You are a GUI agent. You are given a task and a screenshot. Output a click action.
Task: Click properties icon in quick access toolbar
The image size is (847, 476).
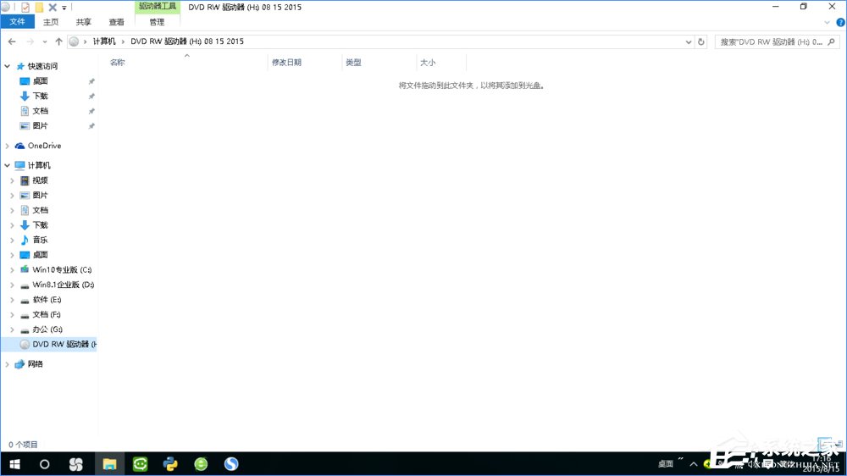point(25,7)
